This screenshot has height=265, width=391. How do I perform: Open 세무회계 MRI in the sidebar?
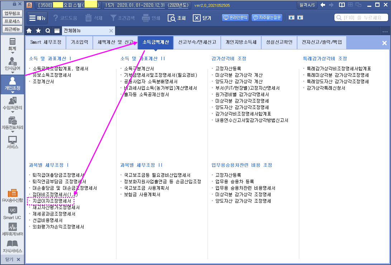(x=12, y=229)
